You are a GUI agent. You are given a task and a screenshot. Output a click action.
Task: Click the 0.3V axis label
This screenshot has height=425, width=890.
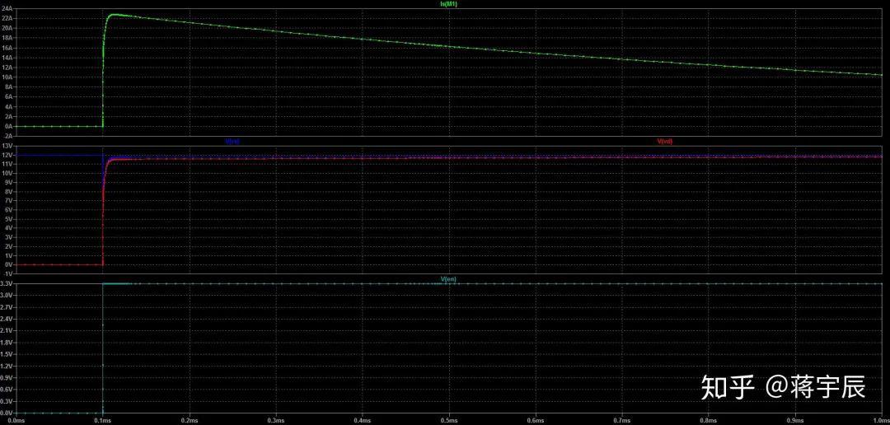click(x=7, y=401)
